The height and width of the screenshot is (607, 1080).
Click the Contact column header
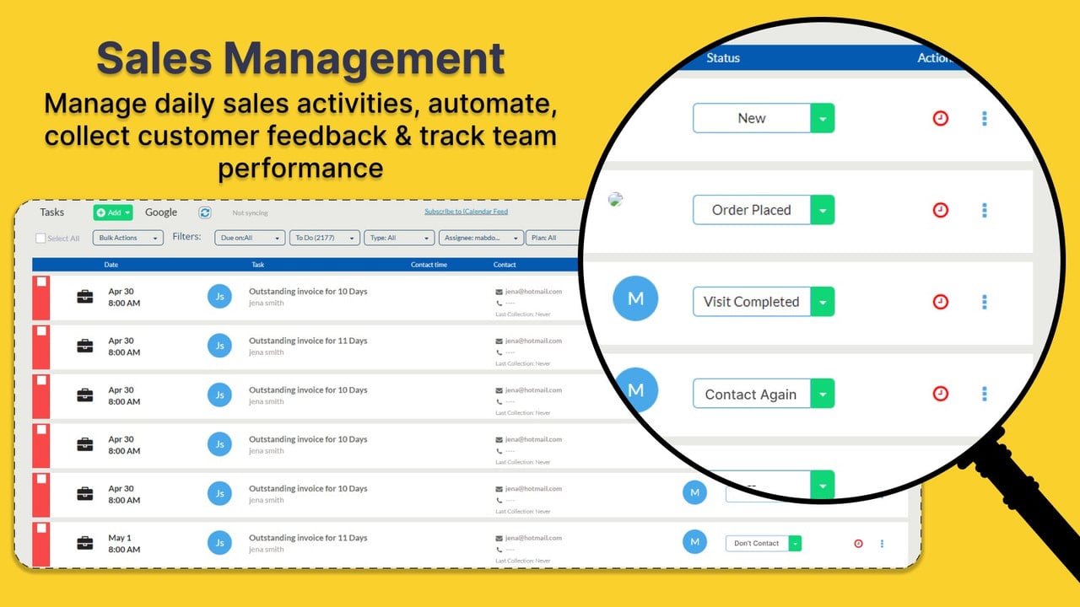(x=505, y=265)
